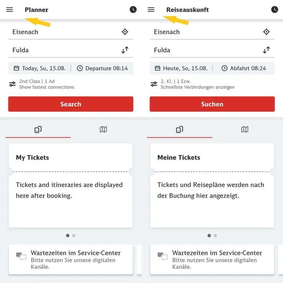Screen dimensions: 283x283
Task: Open date picker Today, Su, 15.08.
Action: 40,68
